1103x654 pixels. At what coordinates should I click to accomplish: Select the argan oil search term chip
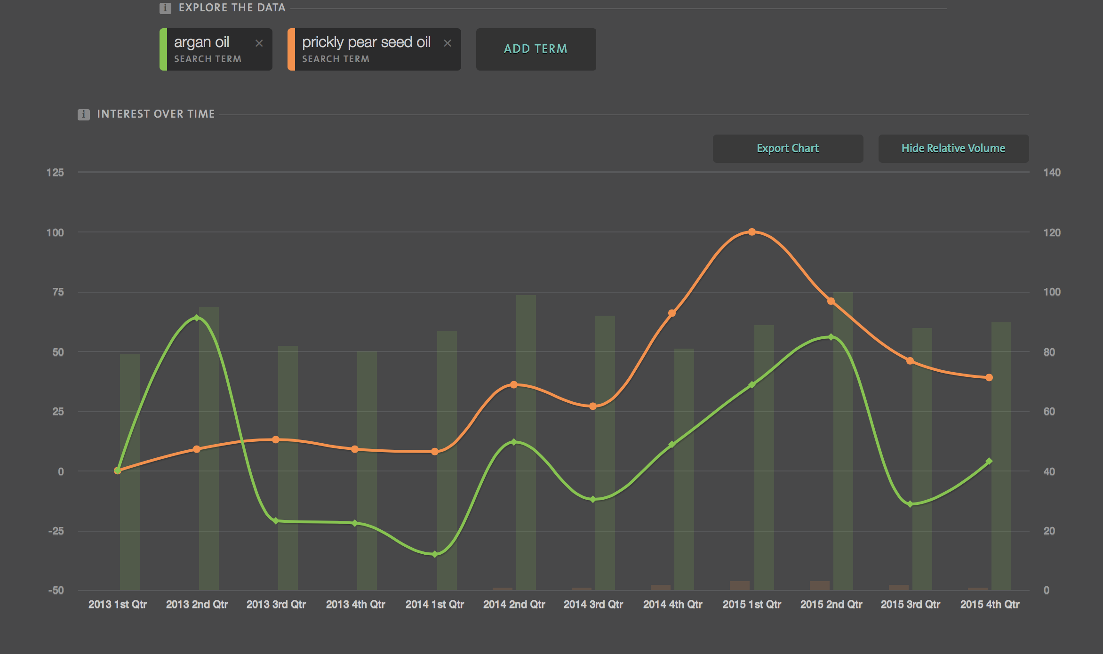point(207,49)
